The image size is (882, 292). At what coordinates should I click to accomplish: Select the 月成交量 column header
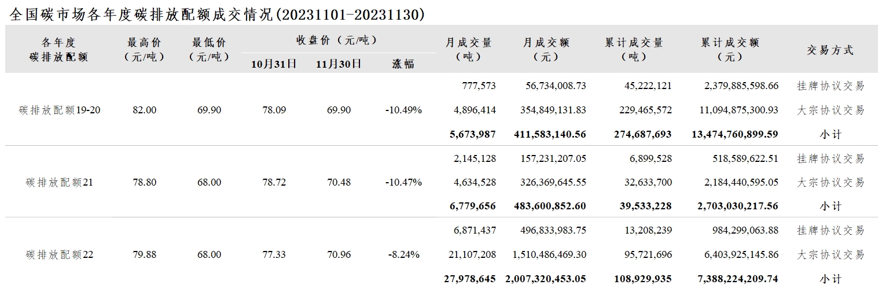468,50
